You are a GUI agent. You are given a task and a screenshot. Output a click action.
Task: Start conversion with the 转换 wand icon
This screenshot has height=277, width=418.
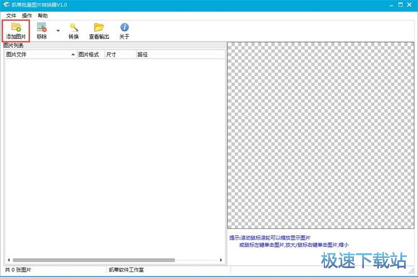tap(74, 31)
